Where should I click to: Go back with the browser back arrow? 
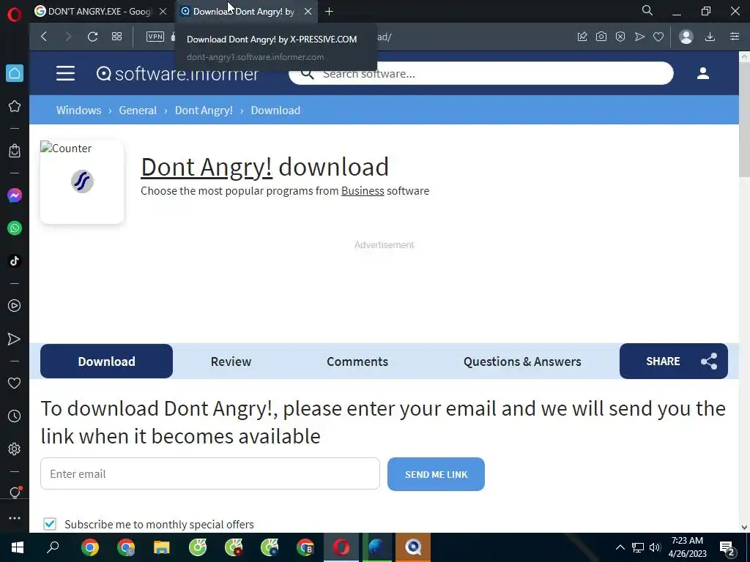coord(44,37)
